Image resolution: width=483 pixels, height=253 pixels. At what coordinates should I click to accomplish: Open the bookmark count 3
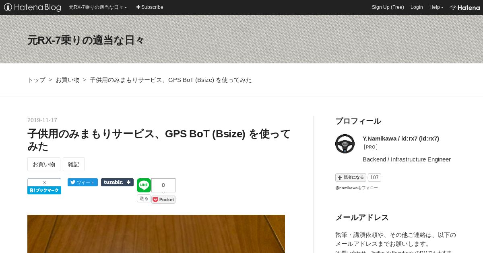tap(44, 183)
